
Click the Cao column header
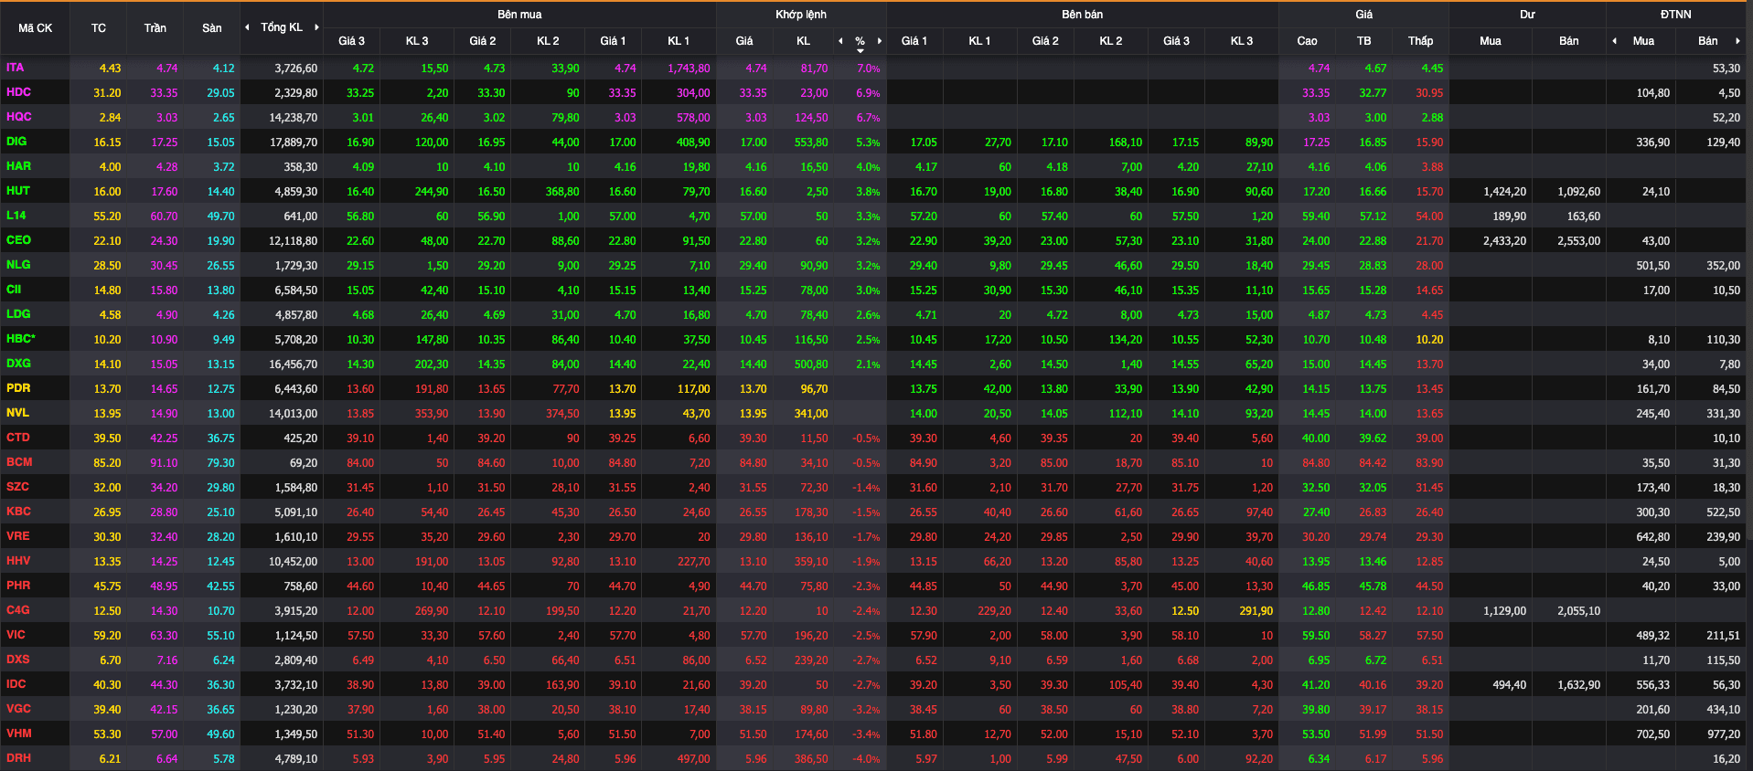pyautogui.click(x=1308, y=41)
